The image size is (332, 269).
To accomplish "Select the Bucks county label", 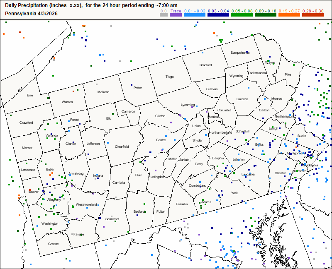I will click(x=302, y=136).
